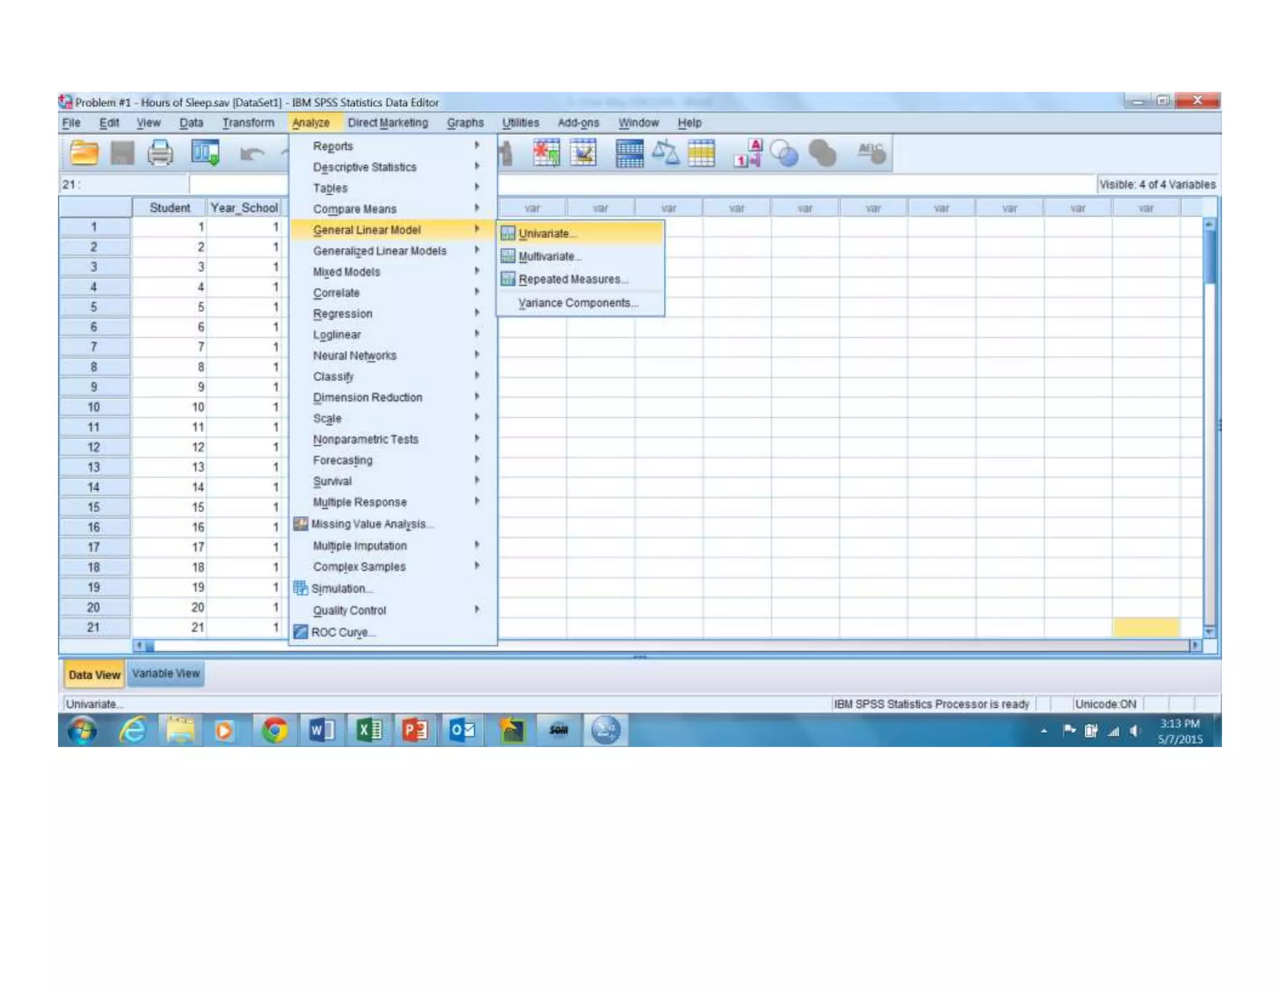Click the Weight Cases scale icon
The height and width of the screenshot is (989, 1280).
pos(666,153)
